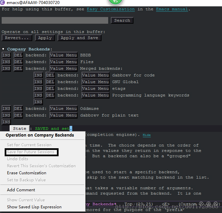Open Value Menu for Programming language keywords
This screenshot has height=213, width=222.
point(96,95)
